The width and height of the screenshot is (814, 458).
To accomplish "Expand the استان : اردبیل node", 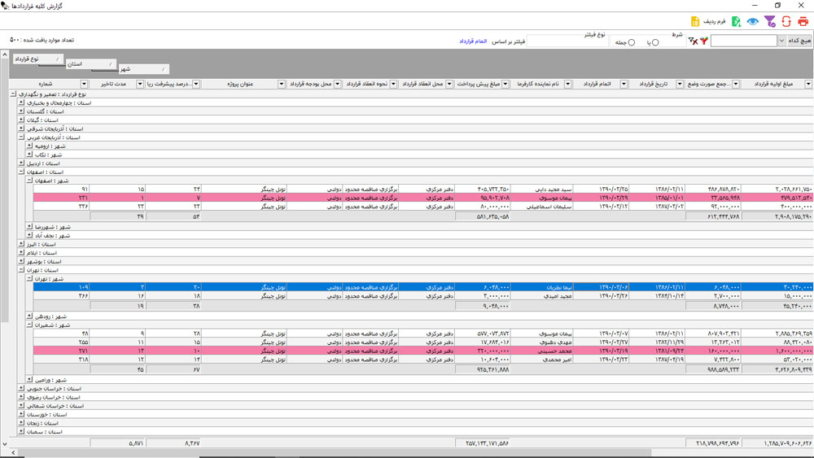I will tap(21, 163).
